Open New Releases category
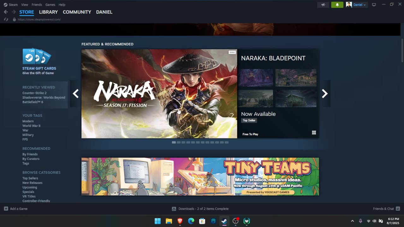Image resolution: width=404 pixels, height=227 pixels. click(x=32, y=183)
